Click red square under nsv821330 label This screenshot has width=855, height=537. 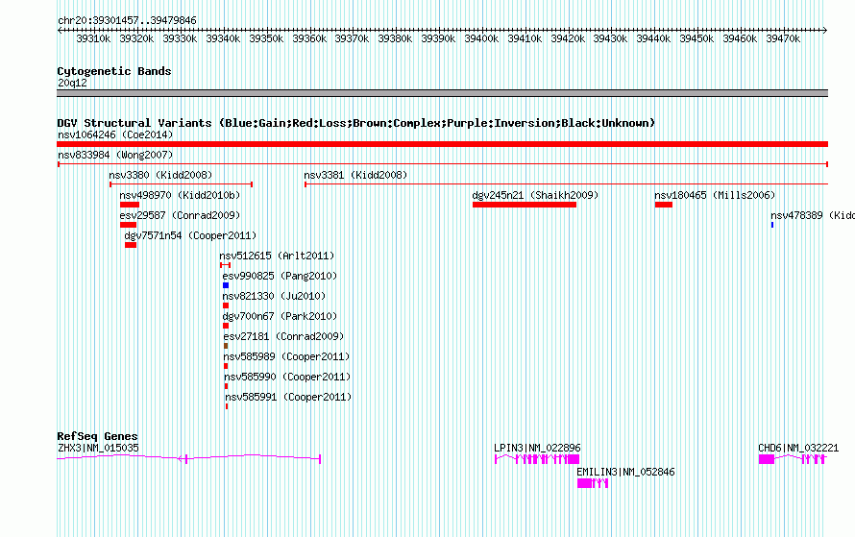tap(226, 305)
